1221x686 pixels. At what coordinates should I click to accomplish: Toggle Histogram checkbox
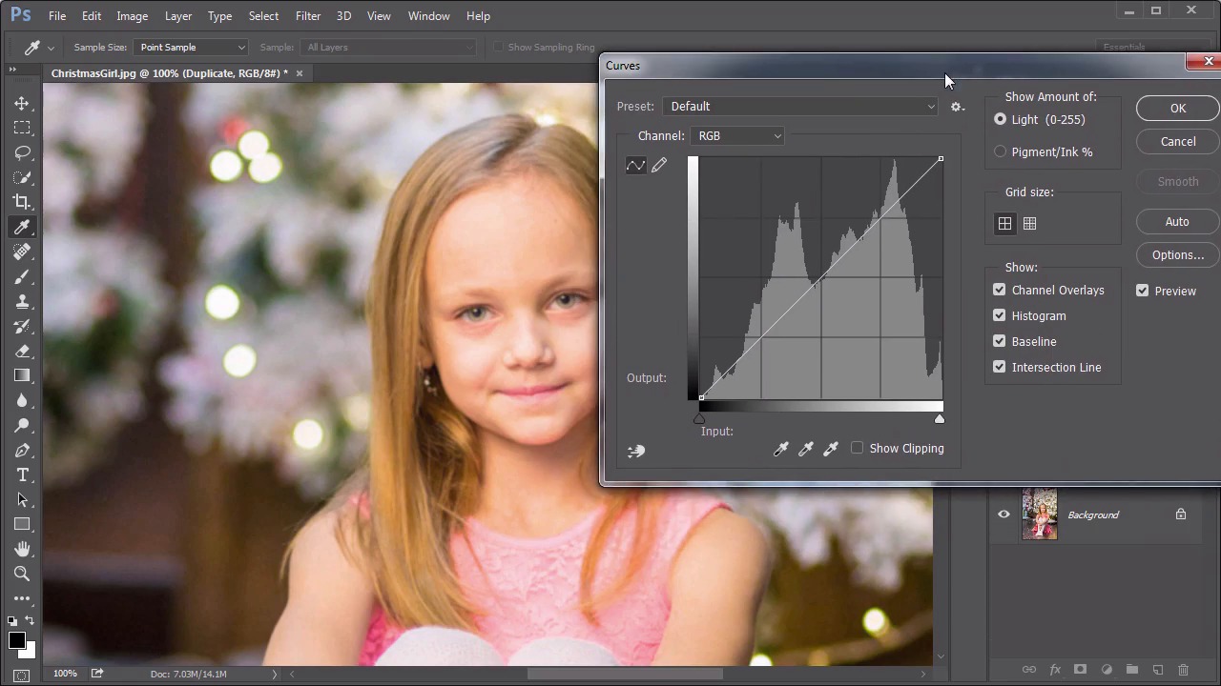(x=1000, y=315)
